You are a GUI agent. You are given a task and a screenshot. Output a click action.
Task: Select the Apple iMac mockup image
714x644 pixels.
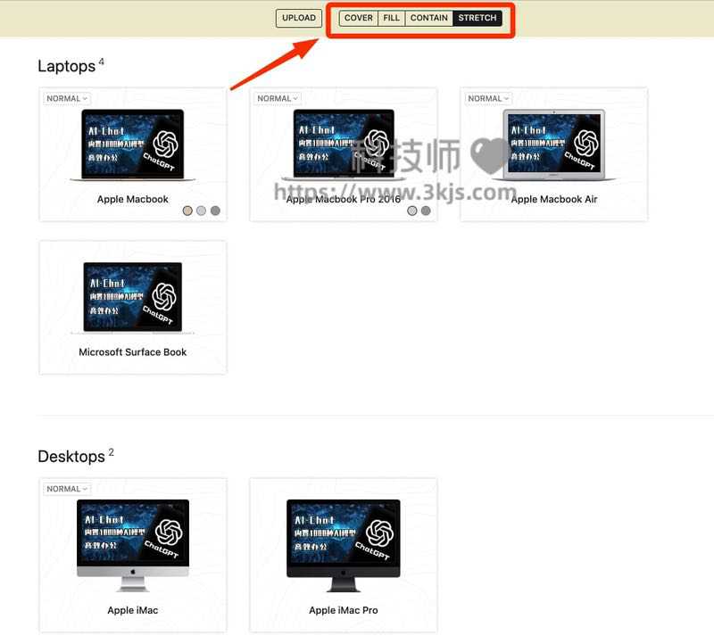click(132, 545)
